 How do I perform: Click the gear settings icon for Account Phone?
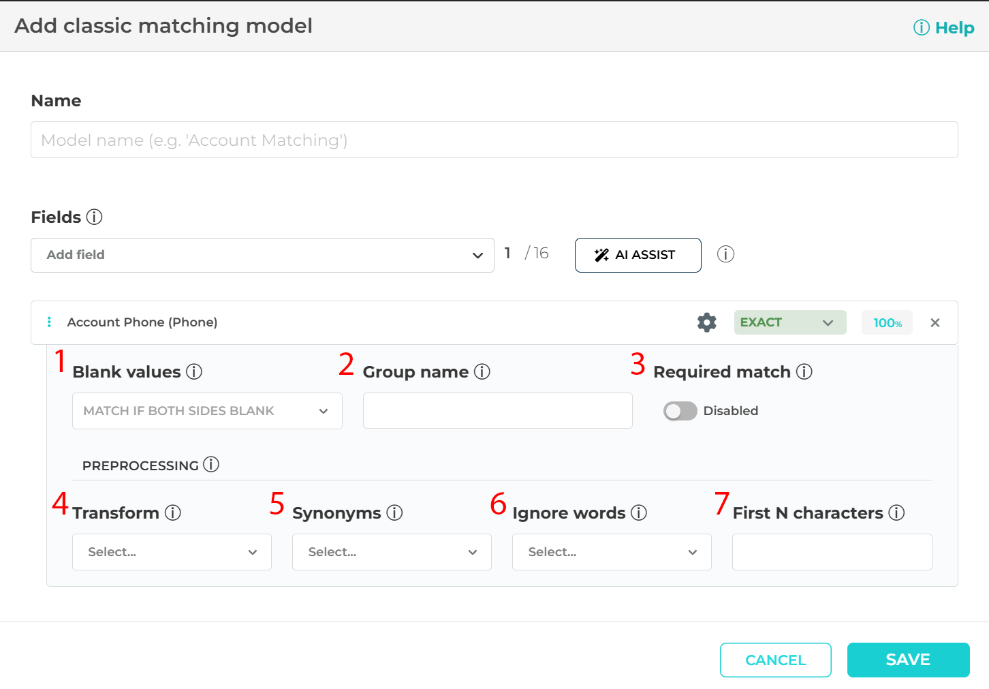[x=706, y=322]
